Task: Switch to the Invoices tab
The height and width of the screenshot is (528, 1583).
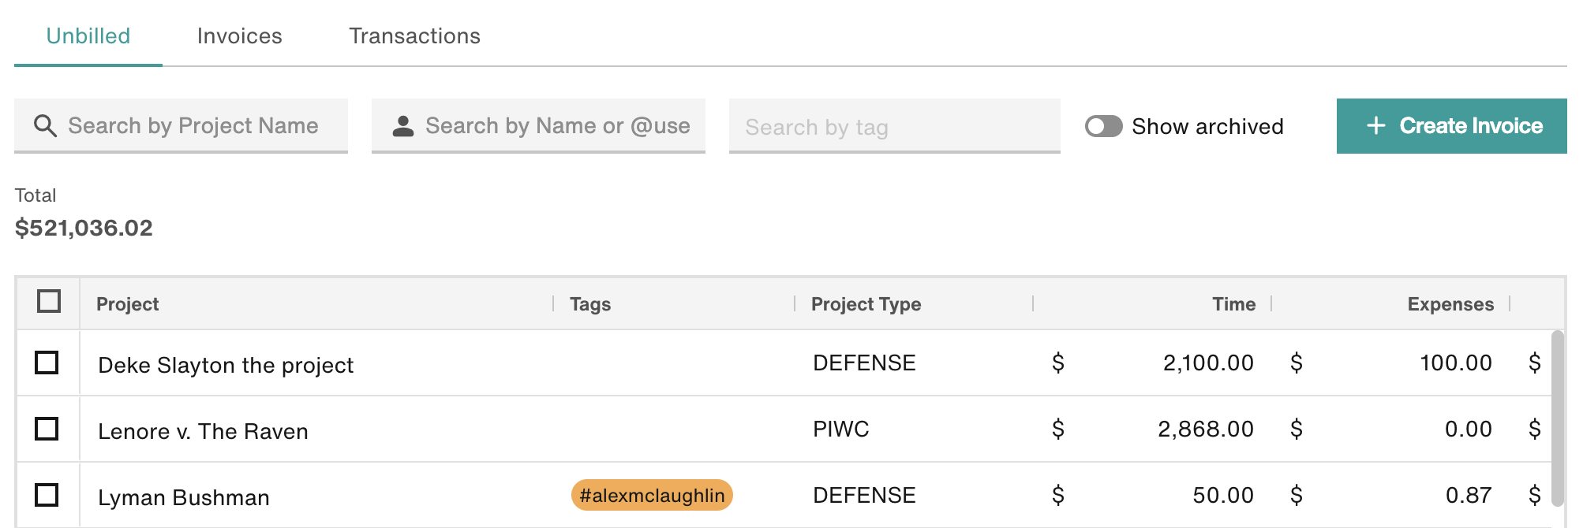Action: [x=239, y=35]
